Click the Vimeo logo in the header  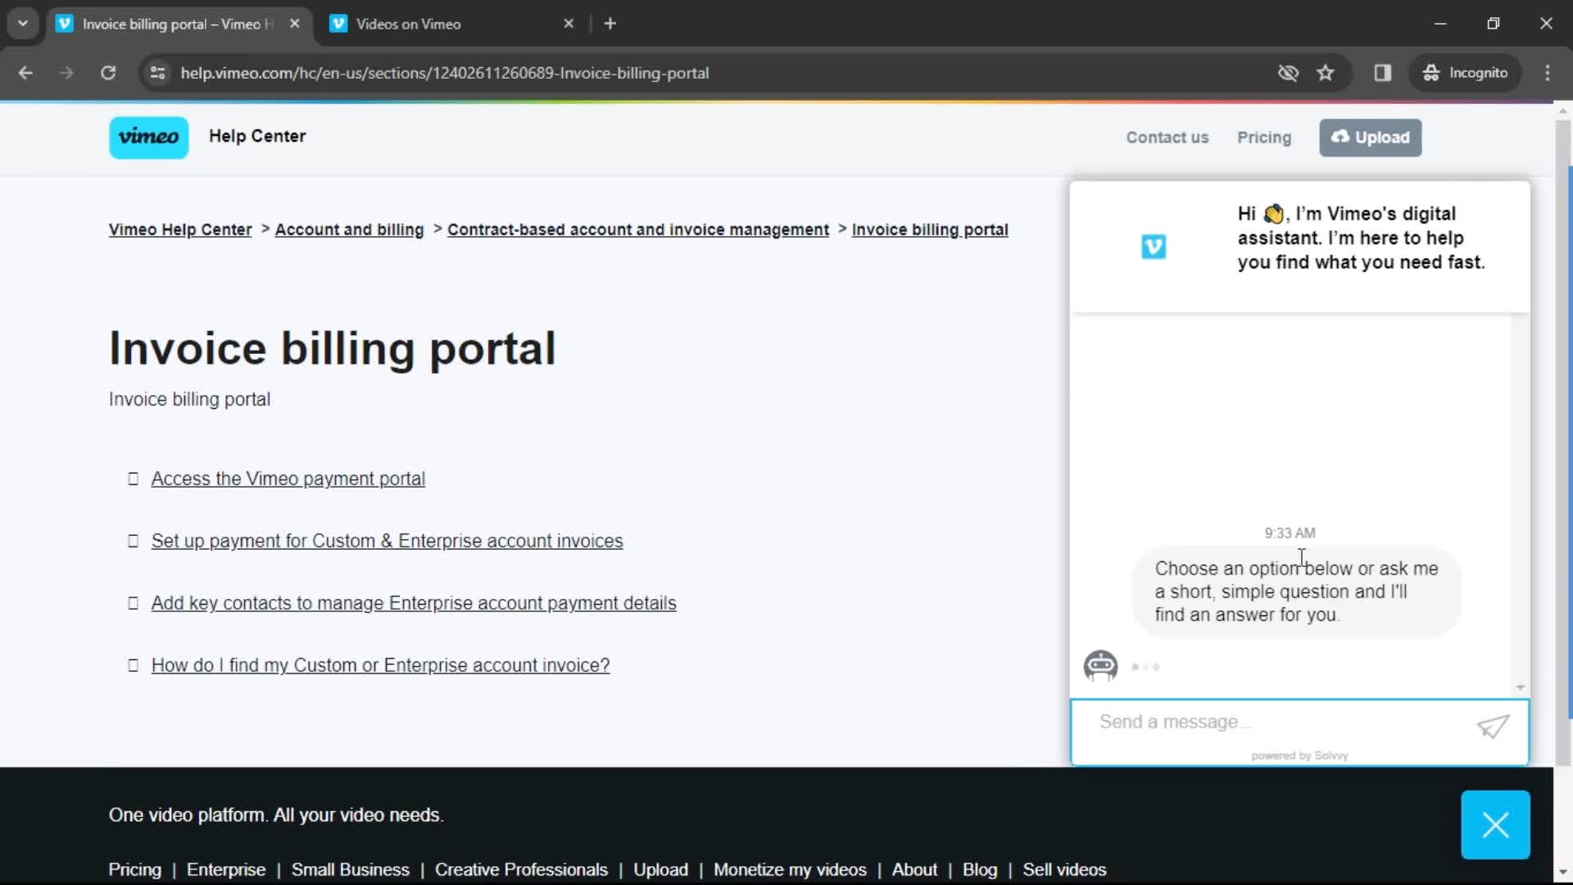pos(148,137)
